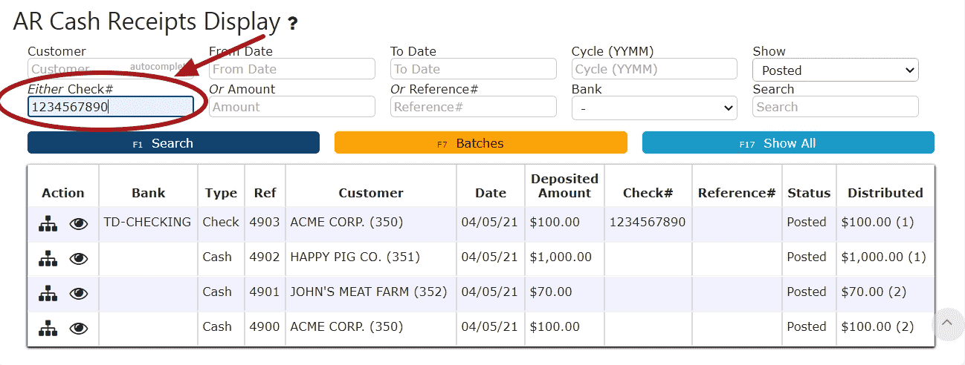Click the distribution tree icon for ref 4900

48,329
